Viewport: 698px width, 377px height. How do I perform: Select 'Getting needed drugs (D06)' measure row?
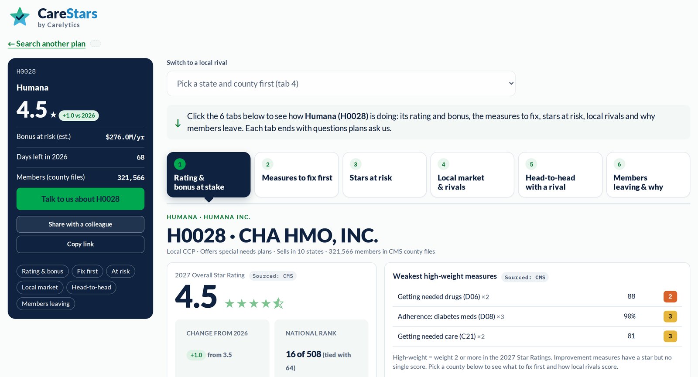(x=537, y=297)
